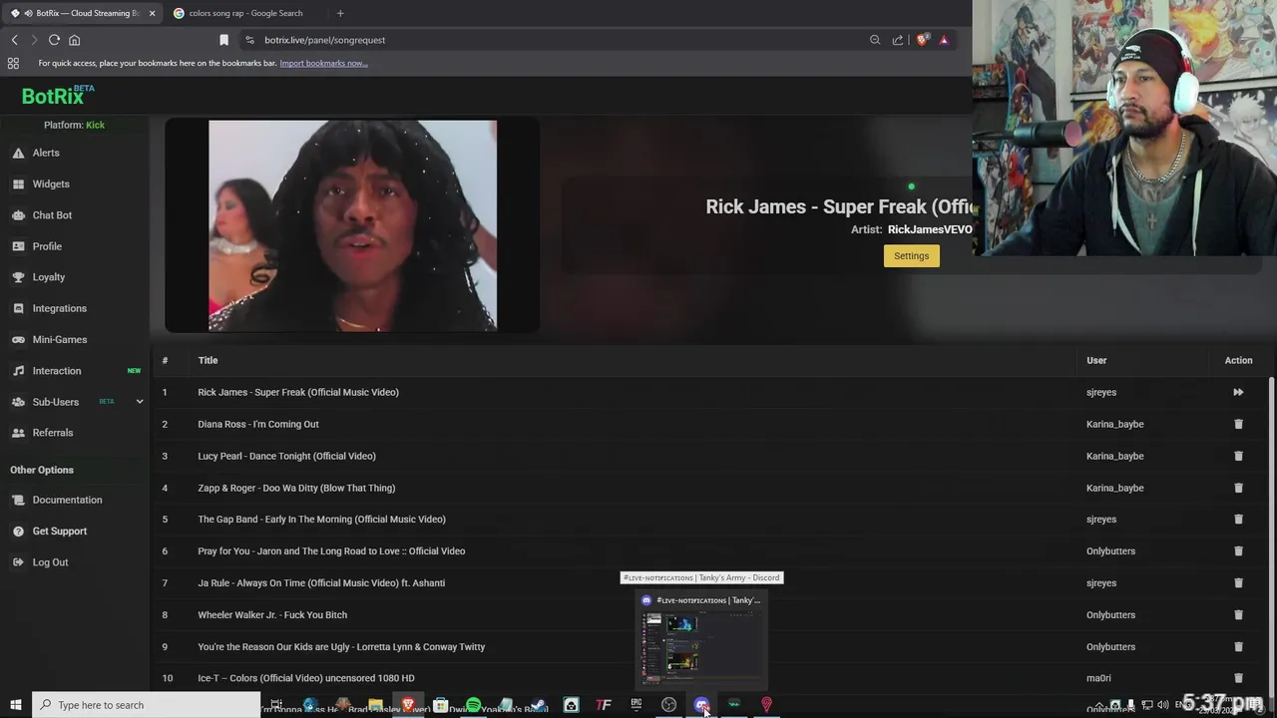Share this page via address bar icon
The height and width of the screenshot is (718, 1277).
[898, 40]
